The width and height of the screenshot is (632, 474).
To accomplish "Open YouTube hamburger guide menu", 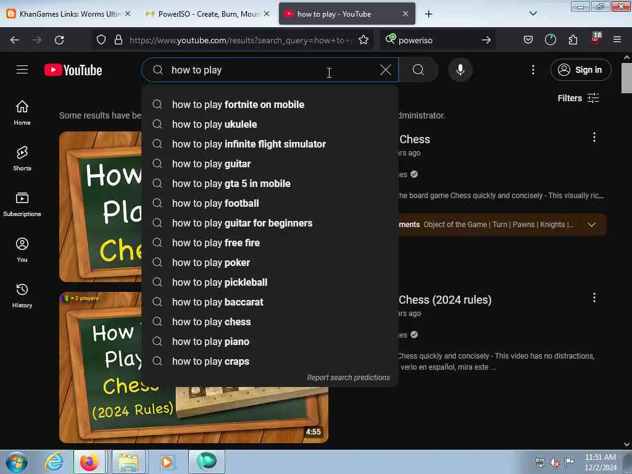I will pos(22,70).
